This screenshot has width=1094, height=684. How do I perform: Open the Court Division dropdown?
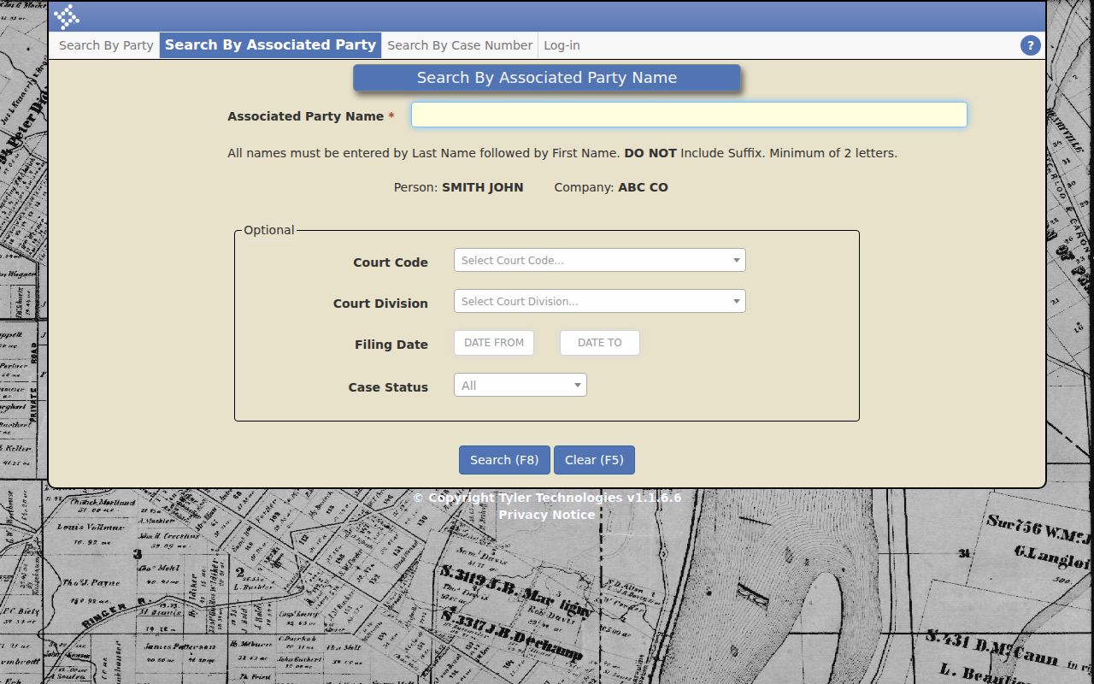599,301
